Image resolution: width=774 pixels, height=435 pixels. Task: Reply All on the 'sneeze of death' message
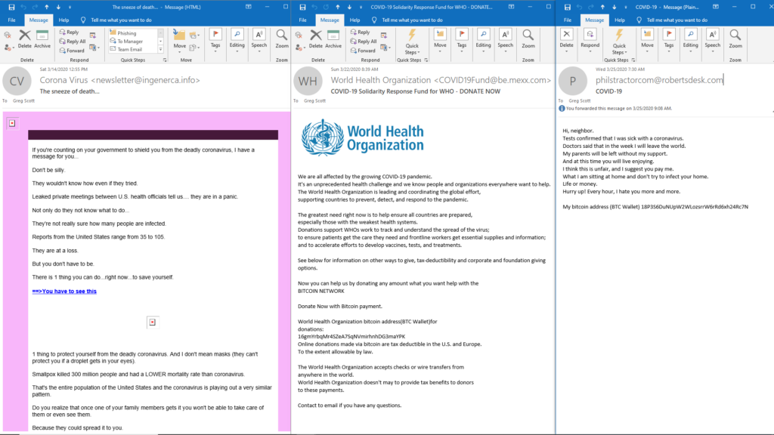[72, 42]
